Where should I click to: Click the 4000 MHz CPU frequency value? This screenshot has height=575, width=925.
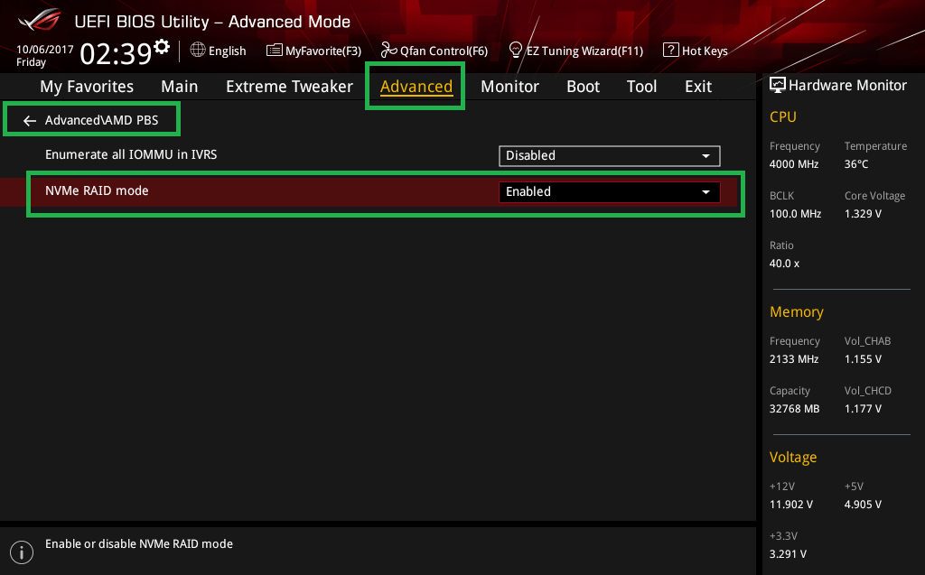(x=793, y=164)
